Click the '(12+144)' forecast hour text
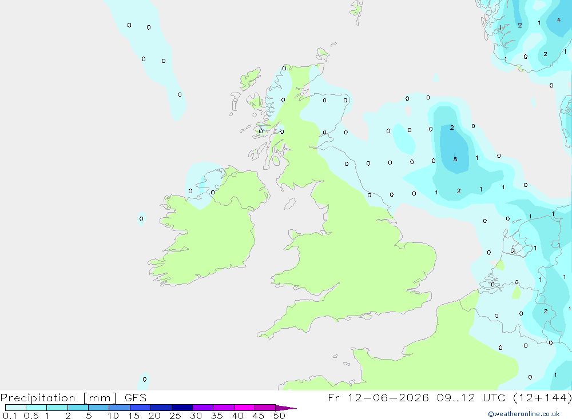Viewport: 572px width, 419px height. (x=542, y=398)
